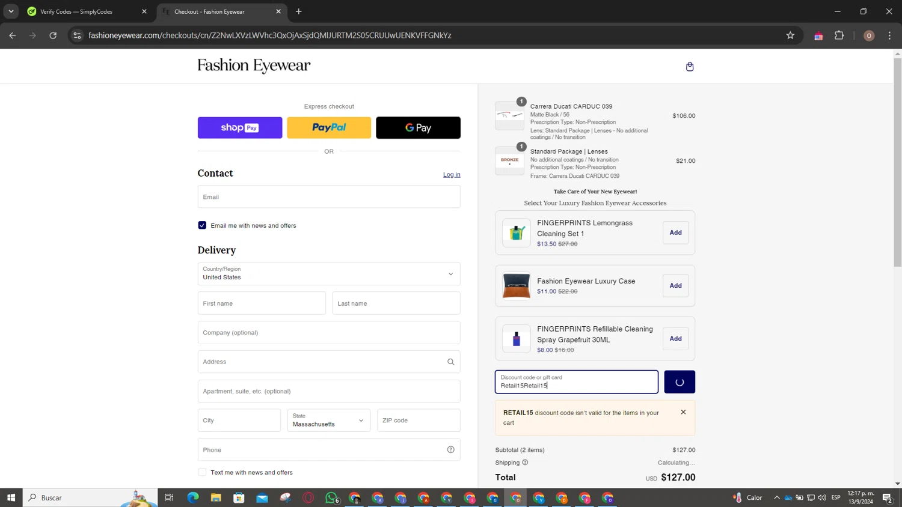Click the Phone input field
The width and height of the screenshot is (902, 507).
tap(329, 449)
